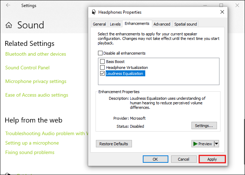Select the Spatial sound tab

coord(185,24)
